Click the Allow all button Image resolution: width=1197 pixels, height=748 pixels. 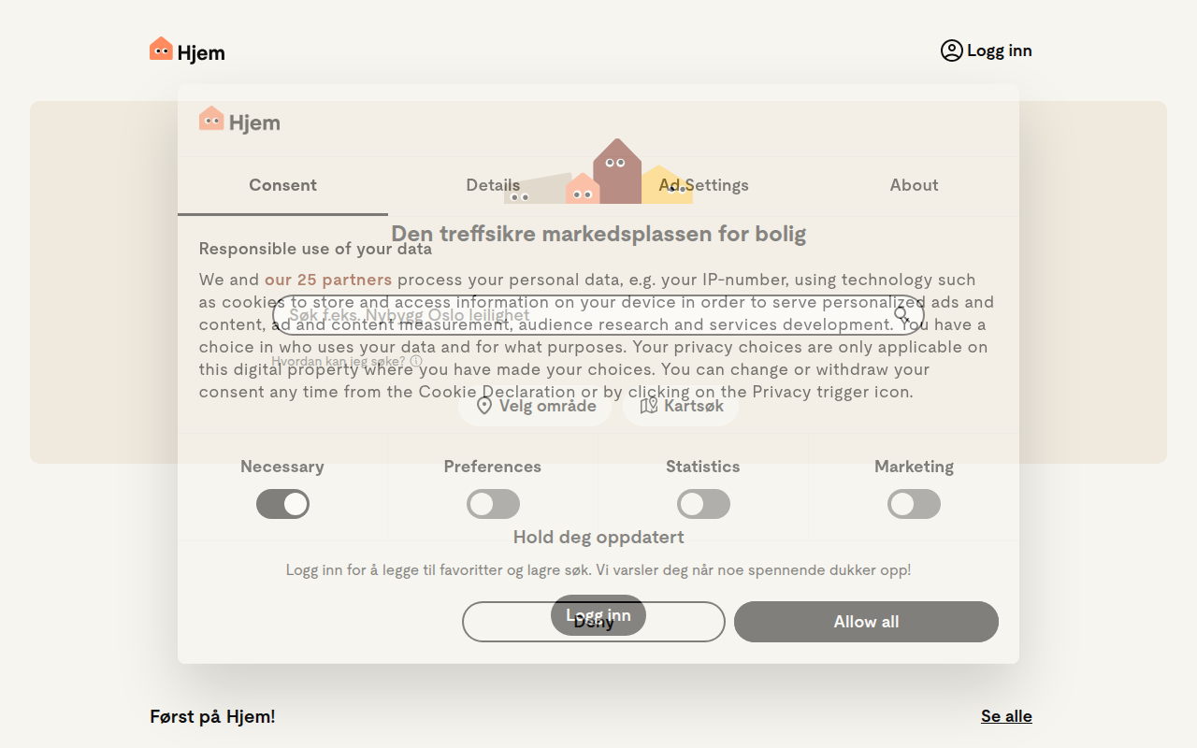866,622
